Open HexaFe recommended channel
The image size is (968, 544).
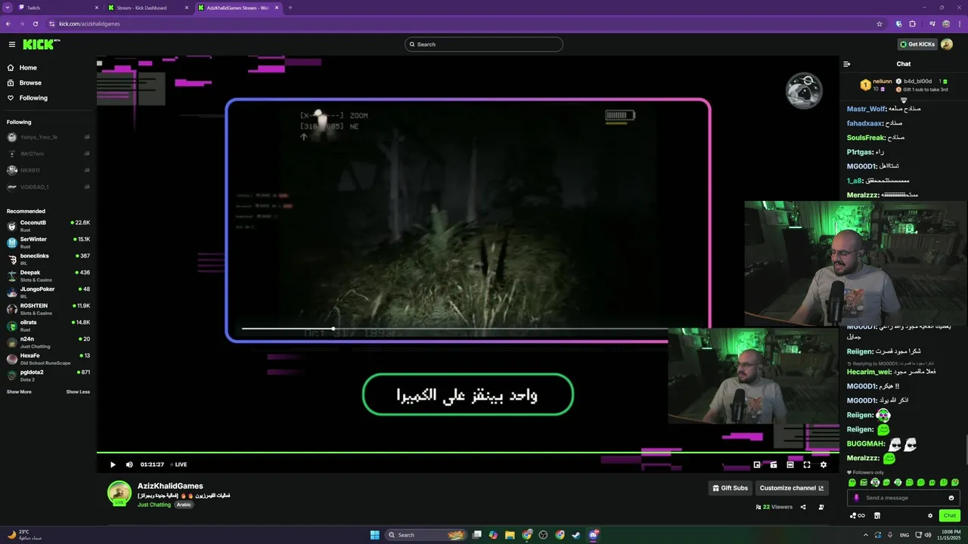(x=48, y=359)
